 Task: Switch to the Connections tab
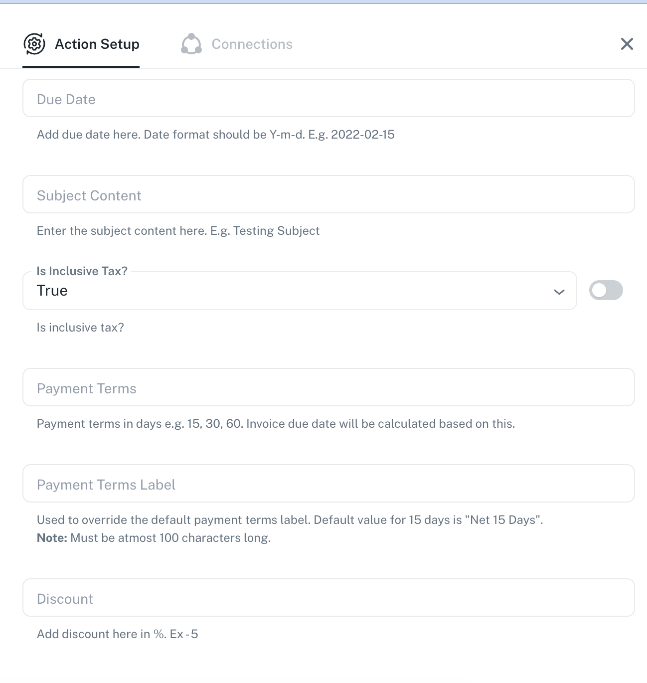click(252, 44)
